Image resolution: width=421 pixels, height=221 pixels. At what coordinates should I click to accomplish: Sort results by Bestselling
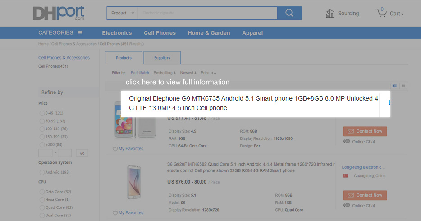click(x=165, y=73)
